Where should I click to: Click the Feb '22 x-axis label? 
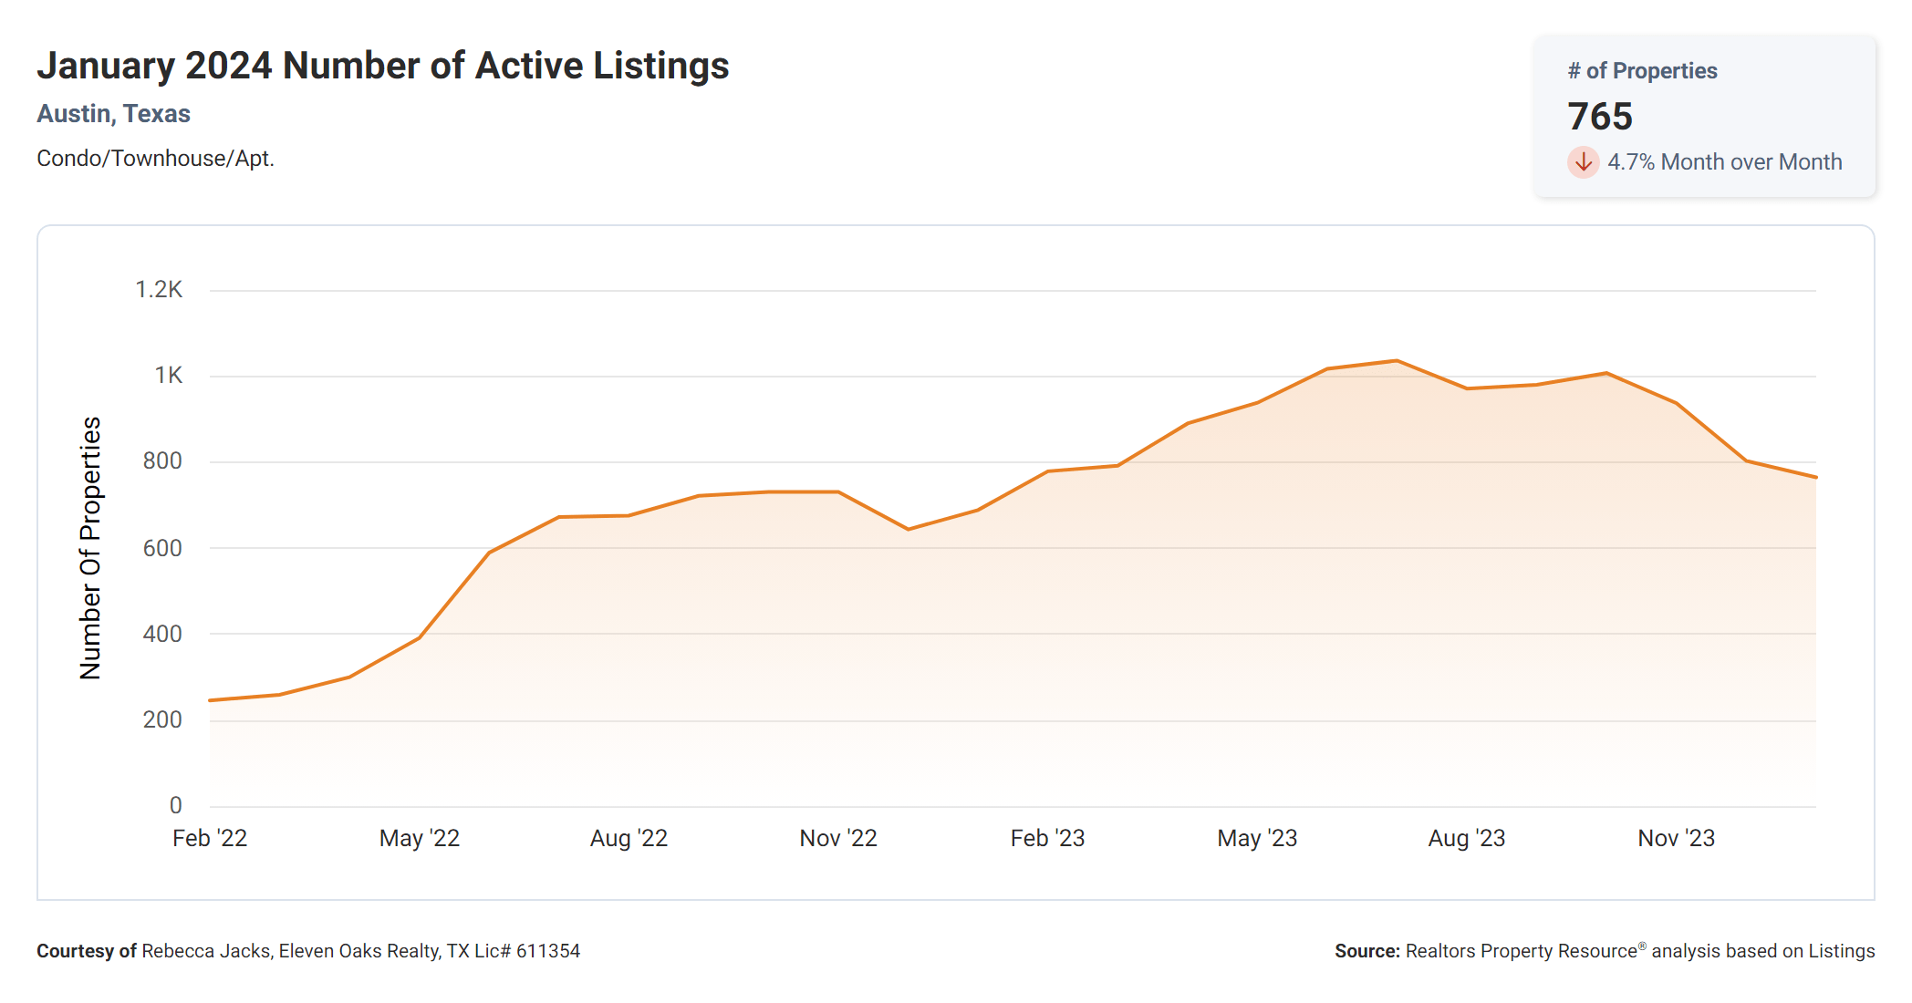coord(210,838)
